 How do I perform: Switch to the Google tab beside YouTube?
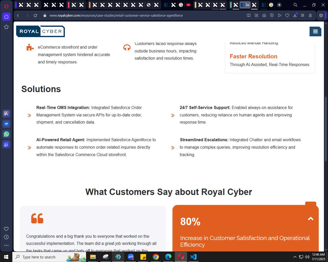coord(181,5)
